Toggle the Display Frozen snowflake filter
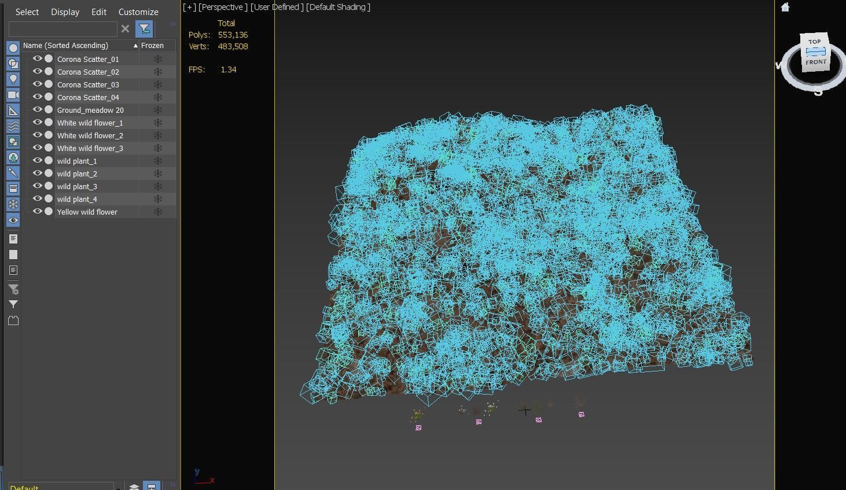The height and width of the screenshot is (490, 846). coord(13,204)
